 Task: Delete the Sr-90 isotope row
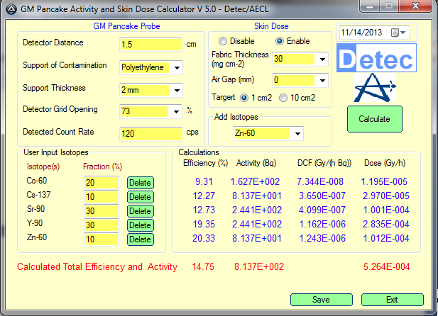coord(141,211)
